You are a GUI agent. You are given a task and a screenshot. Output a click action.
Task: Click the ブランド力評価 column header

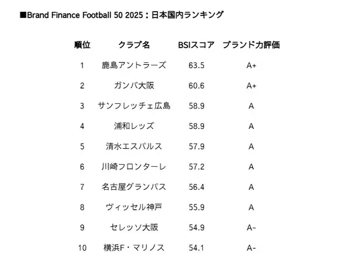(251, 45)
